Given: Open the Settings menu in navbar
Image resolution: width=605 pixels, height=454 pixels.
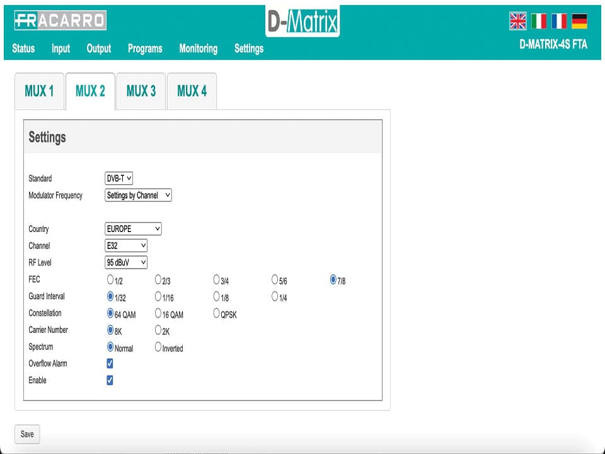Looking at the screenshot, I should [x=249, y=49].
